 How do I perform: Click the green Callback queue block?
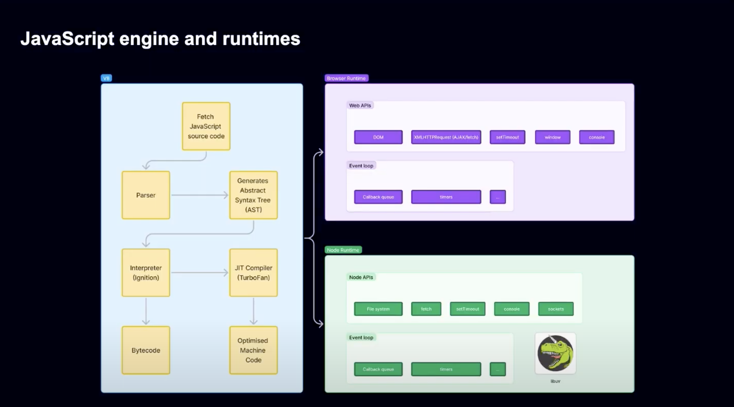[378, 369]
